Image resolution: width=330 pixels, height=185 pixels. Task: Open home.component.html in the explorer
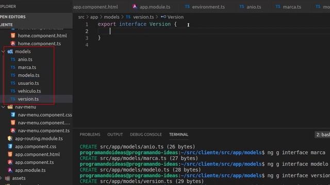(42, 35)
